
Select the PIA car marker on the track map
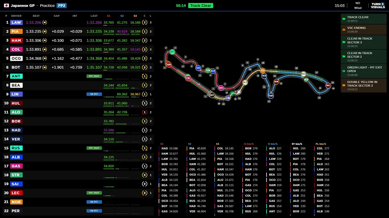(263, 71)
